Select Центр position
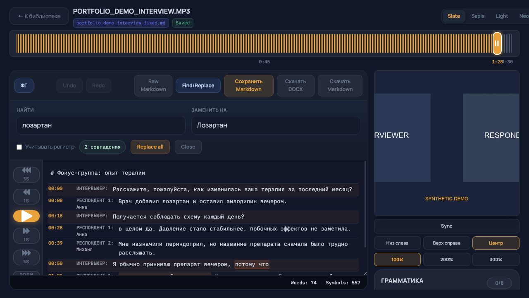 496,243
